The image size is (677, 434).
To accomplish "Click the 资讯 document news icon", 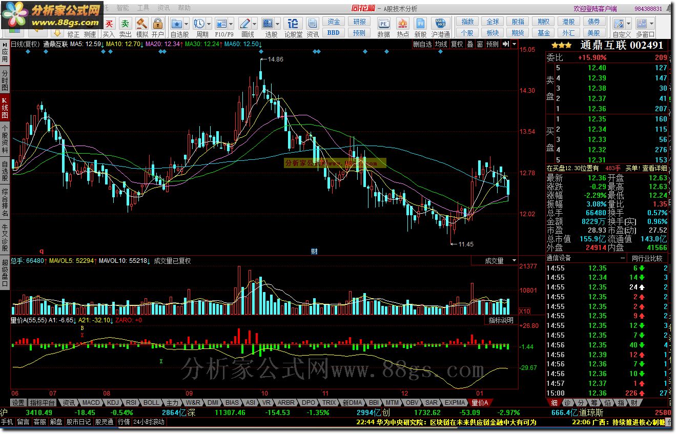I will click(x=313, y=24).
